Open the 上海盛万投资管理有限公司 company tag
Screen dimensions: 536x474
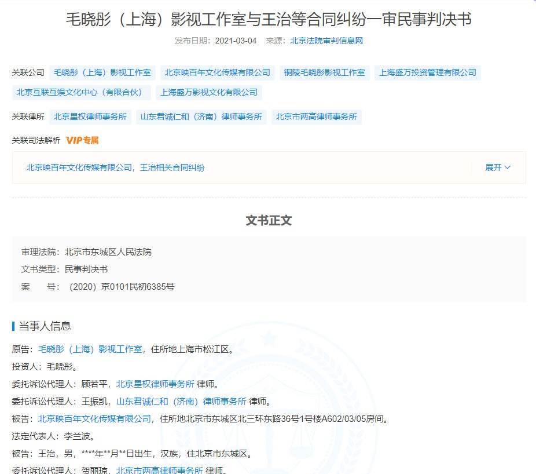coord(428,72)
